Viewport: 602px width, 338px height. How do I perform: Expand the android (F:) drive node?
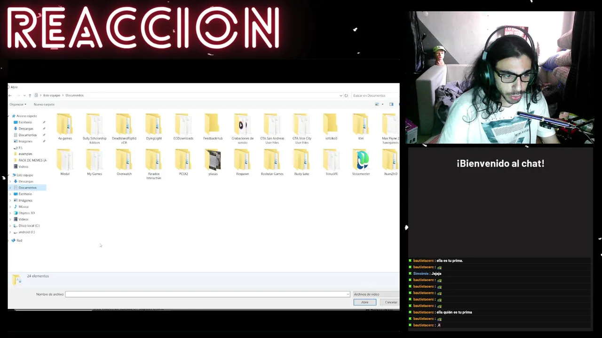click(x=10, y=232)
